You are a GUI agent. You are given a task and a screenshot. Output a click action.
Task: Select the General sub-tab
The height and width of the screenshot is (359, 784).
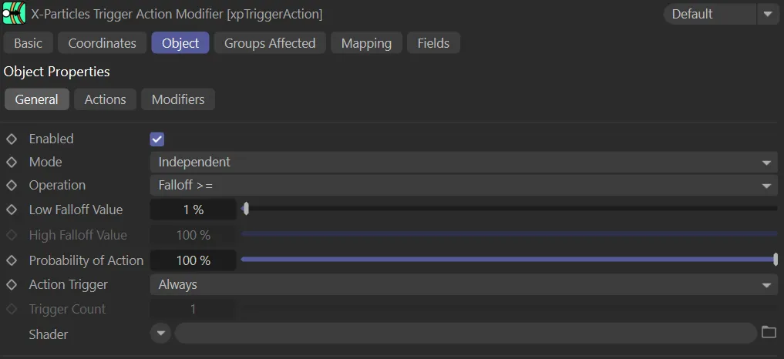click(x=36, y=99)
